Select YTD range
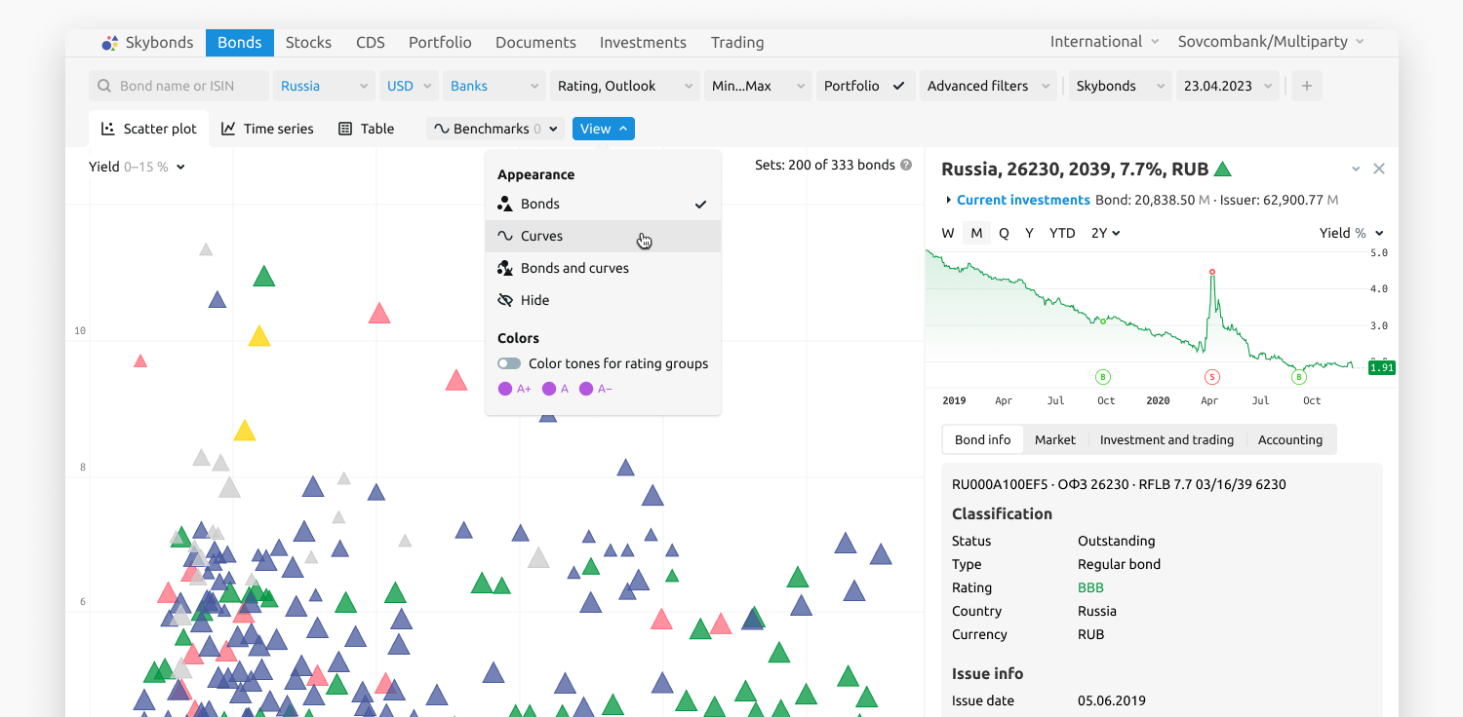Viewport: 1463px width, 717px height. point(1062,233)
